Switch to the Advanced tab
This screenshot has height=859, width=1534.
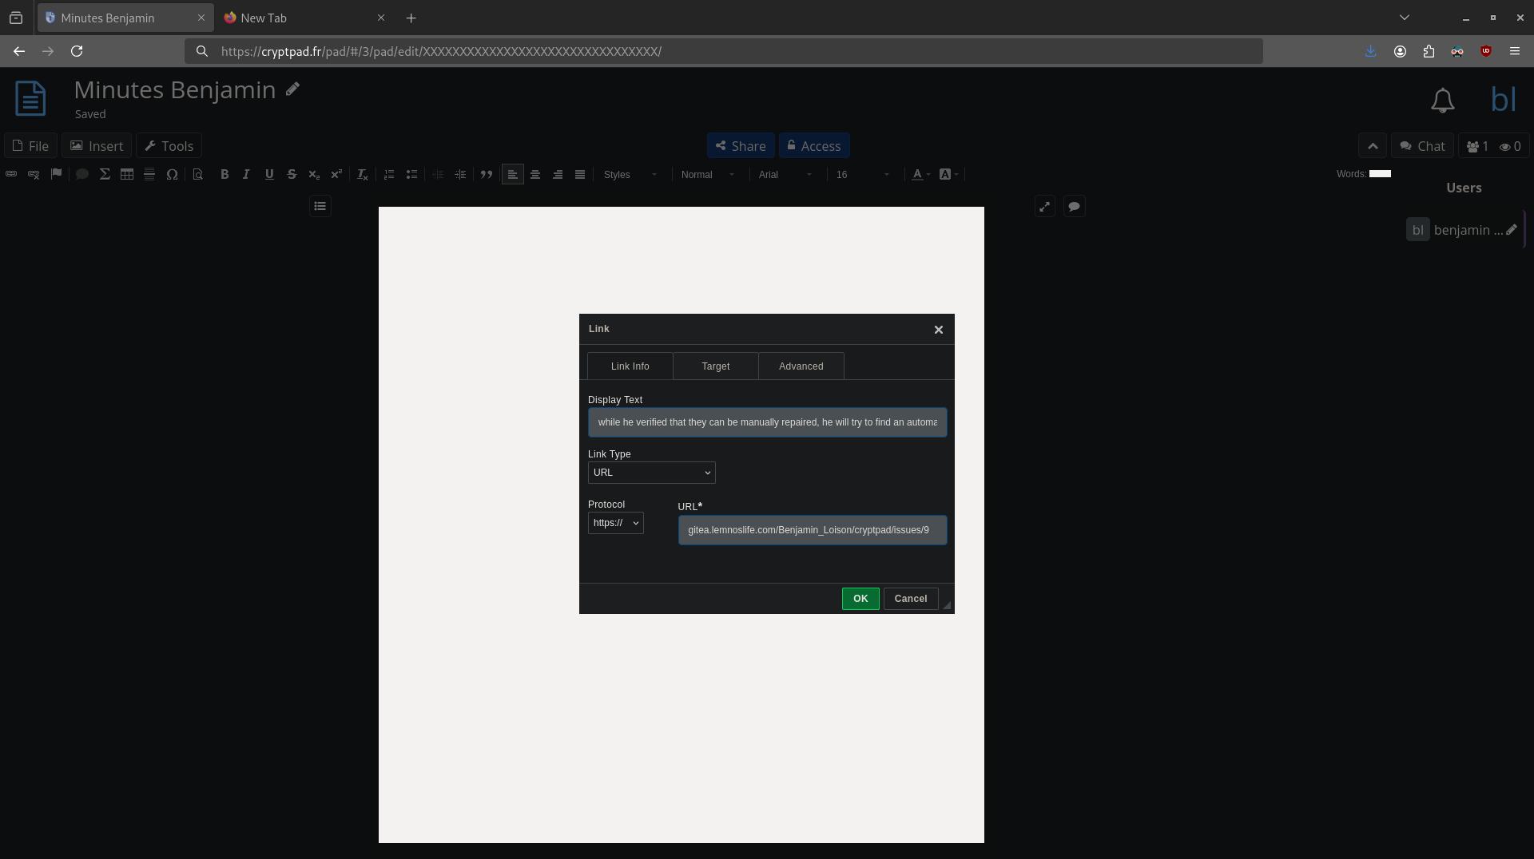[801, 366]
